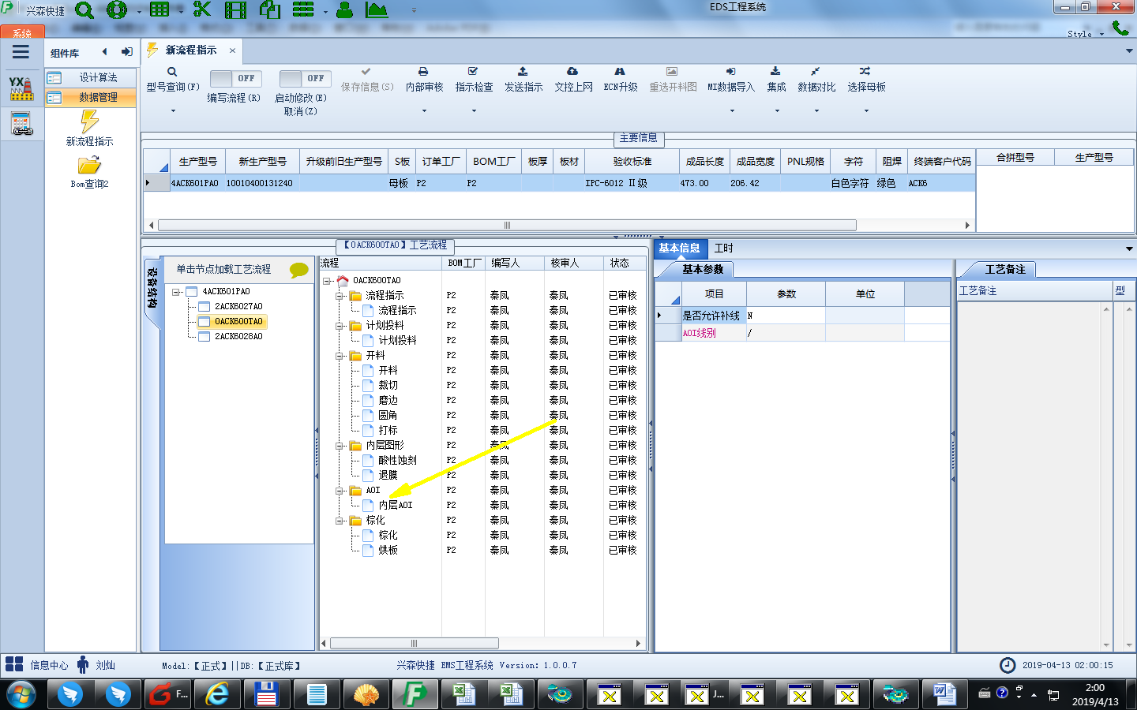Click the green list rows icon
1137x710 pixels.
pyautogui.click(x=303, y=9)
